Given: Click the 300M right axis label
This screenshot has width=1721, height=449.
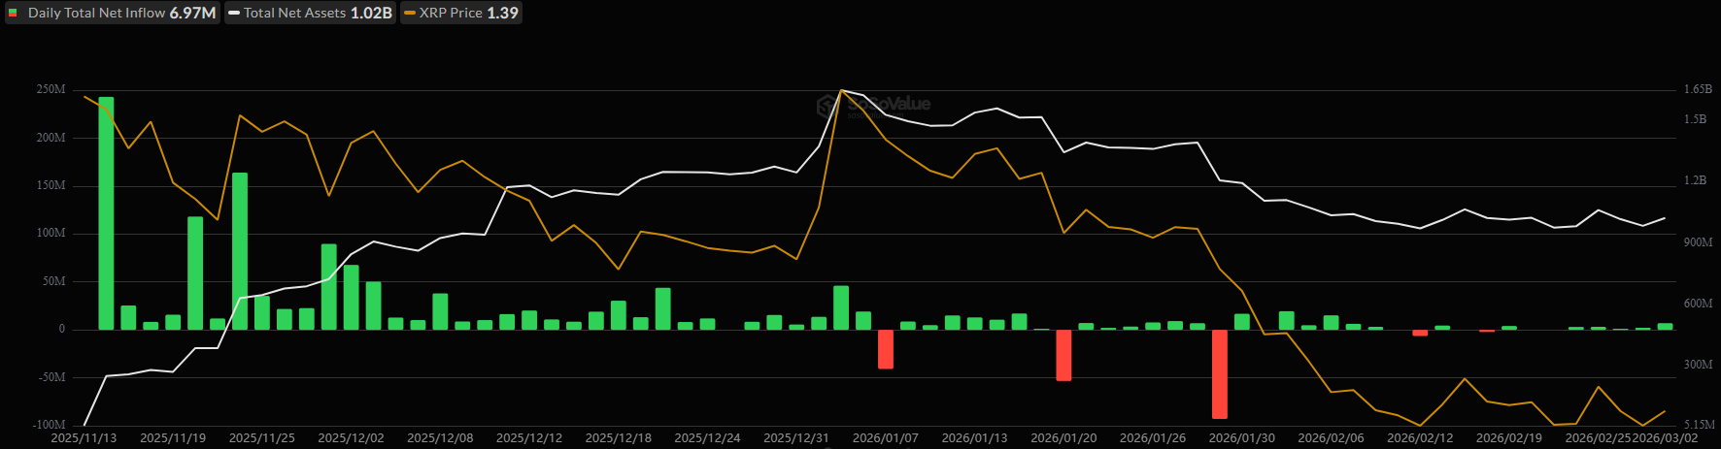Looking at the screenshot, I should click(1698, 365).
